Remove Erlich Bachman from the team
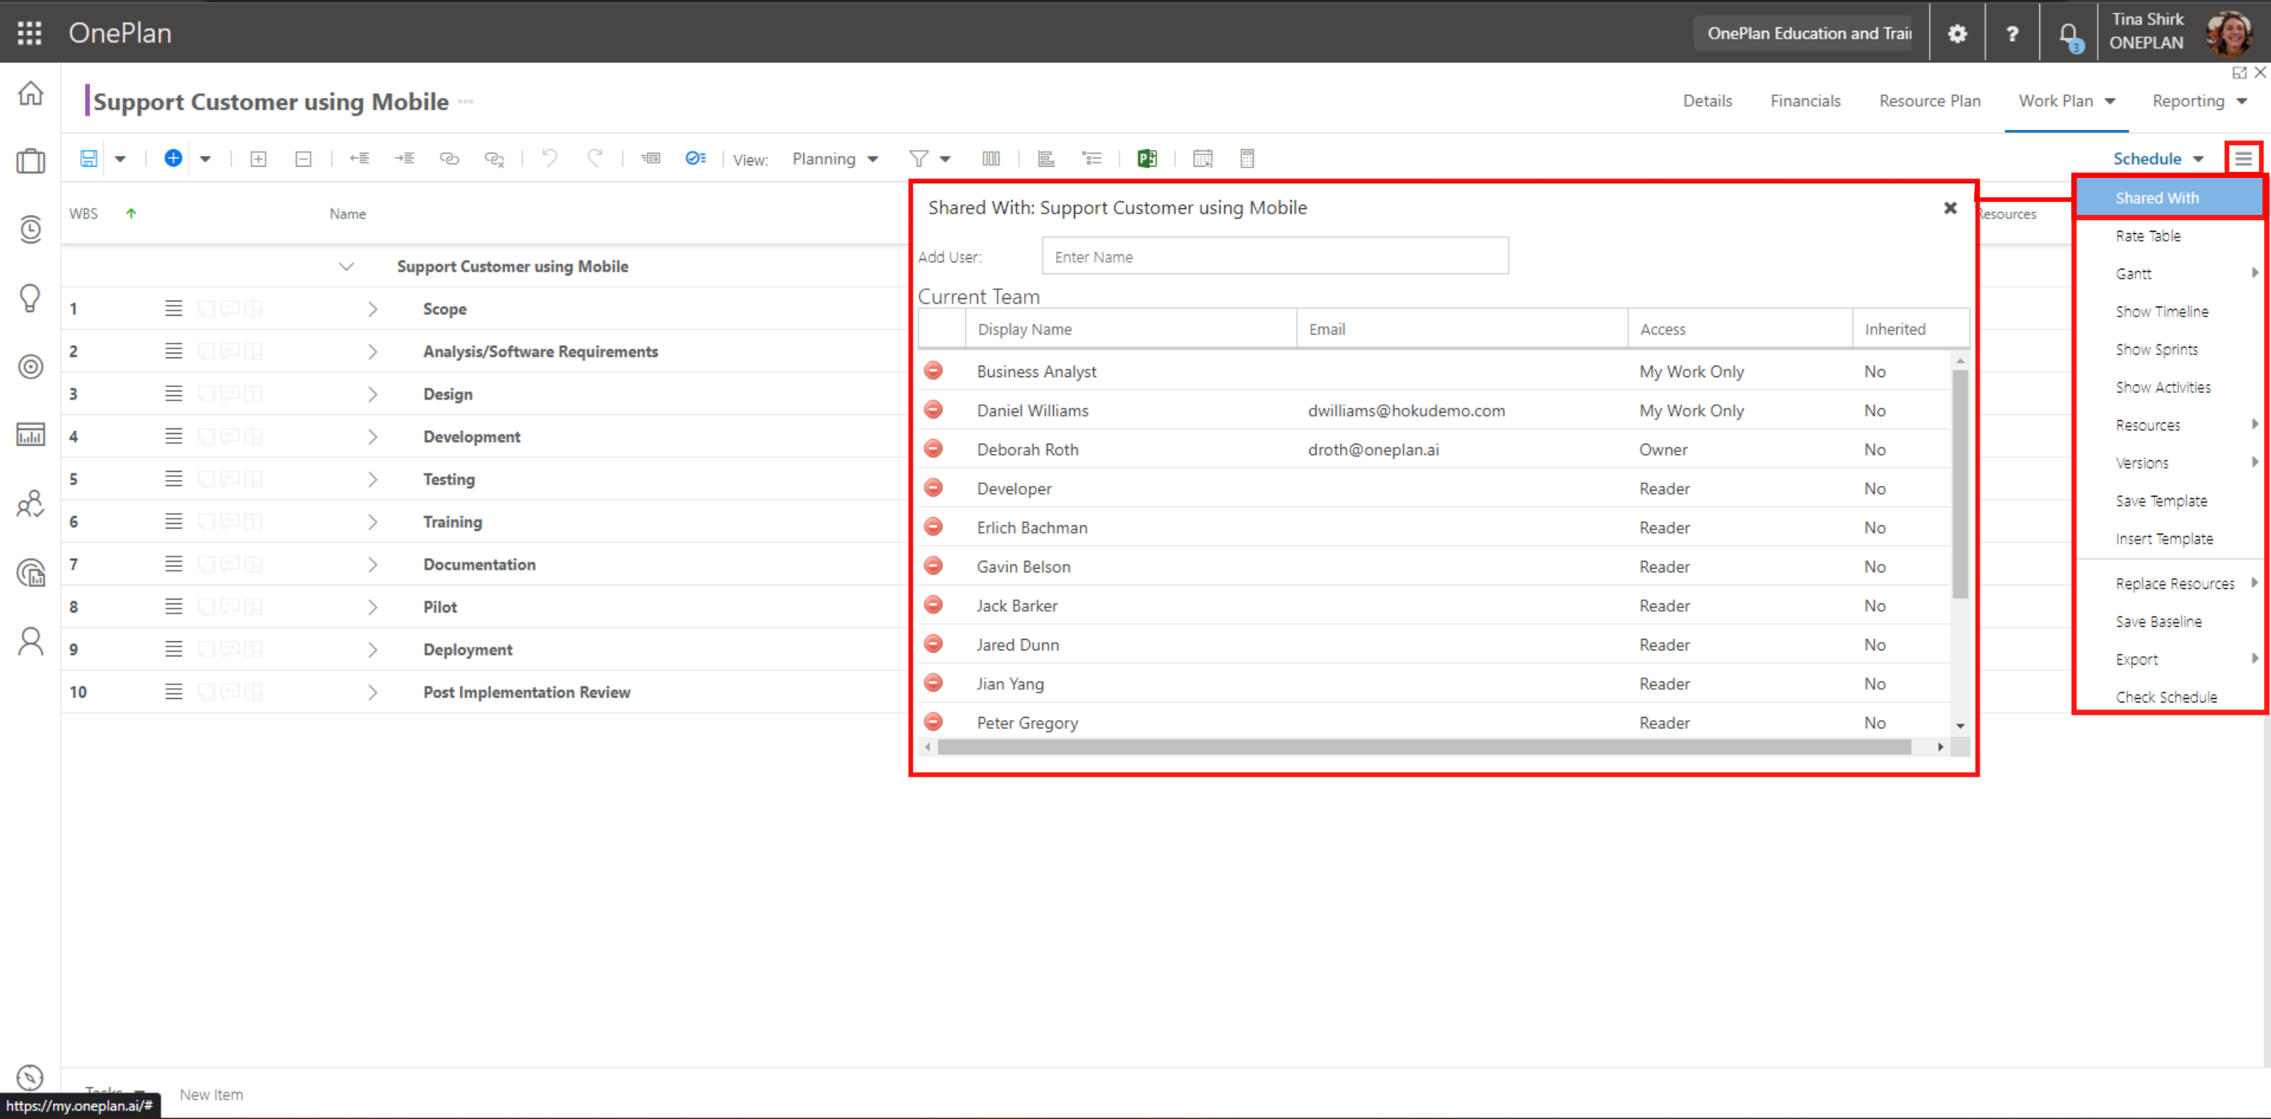This screenshot has height=1119, width=2271. [x=933, y=526]
